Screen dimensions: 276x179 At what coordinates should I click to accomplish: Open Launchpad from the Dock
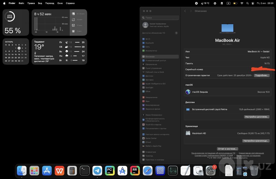pyautogui.click(x=34, y=170)
